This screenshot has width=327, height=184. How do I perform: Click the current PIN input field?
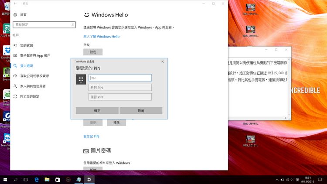[x=120, y=78]
